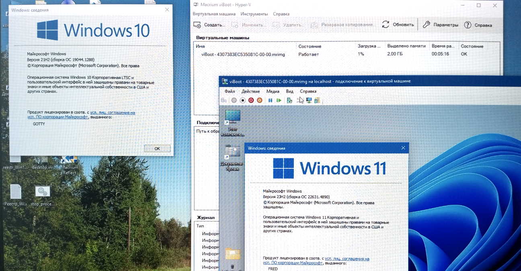The image size is (521, 271).
Task: Close the Windows 10 сведения dialog
Action: 167,10
